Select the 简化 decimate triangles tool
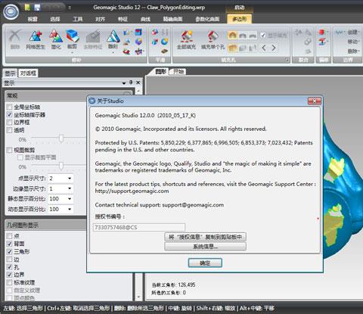 click(x=56, y=39)
